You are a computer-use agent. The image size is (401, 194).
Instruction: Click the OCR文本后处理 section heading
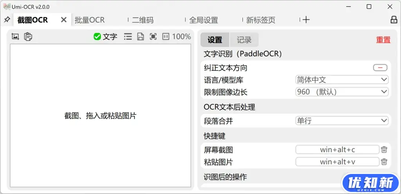[229, 107]
